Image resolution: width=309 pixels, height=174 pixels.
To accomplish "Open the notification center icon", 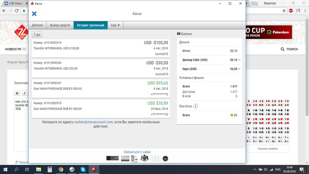I will (302, 170).
